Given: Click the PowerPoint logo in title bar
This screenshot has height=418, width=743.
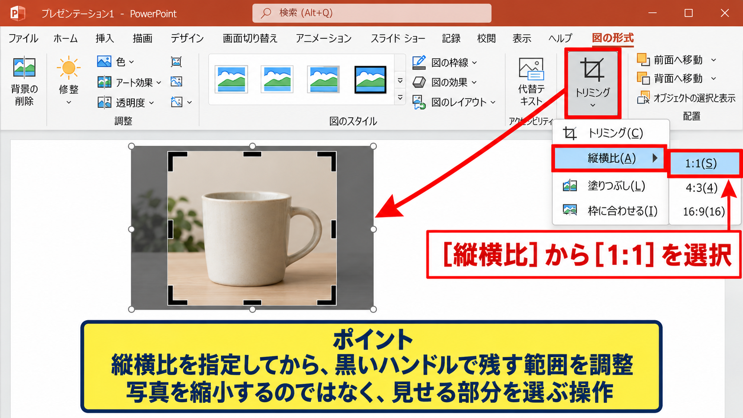Looking at the screenshot, I should coord(17,13).
